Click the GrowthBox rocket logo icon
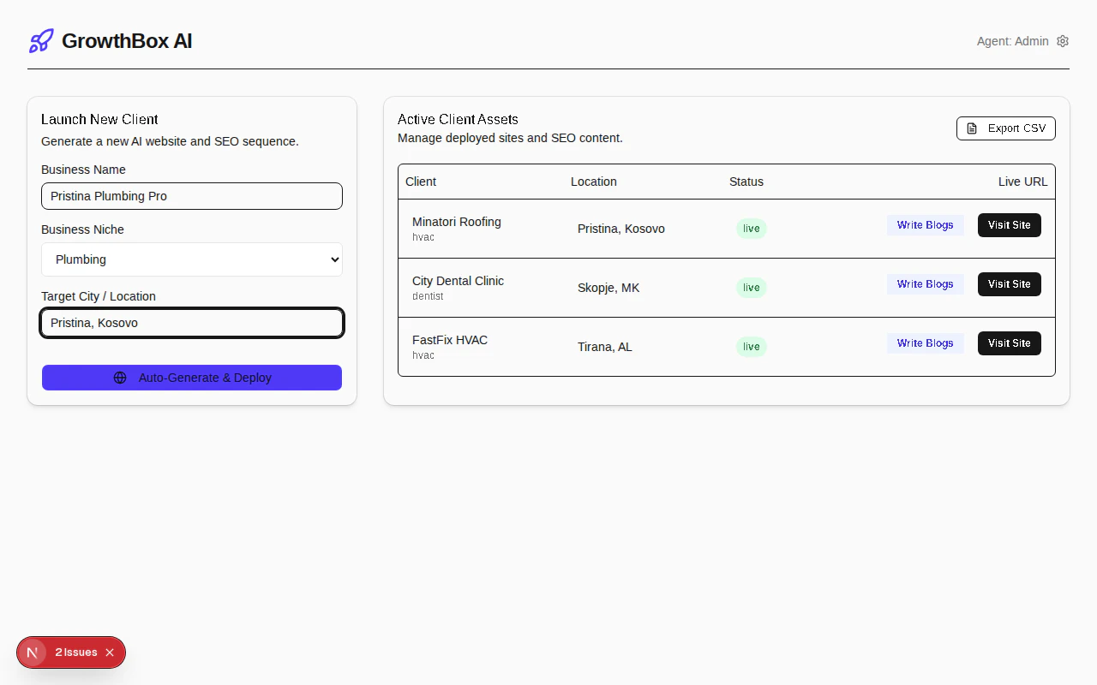Image resolution: width=1097 pixels, height=685 pixels. pos(41,41)
